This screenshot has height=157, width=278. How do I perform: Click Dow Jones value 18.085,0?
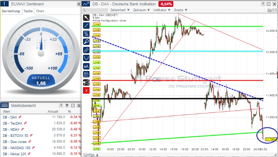click(58, 142)
